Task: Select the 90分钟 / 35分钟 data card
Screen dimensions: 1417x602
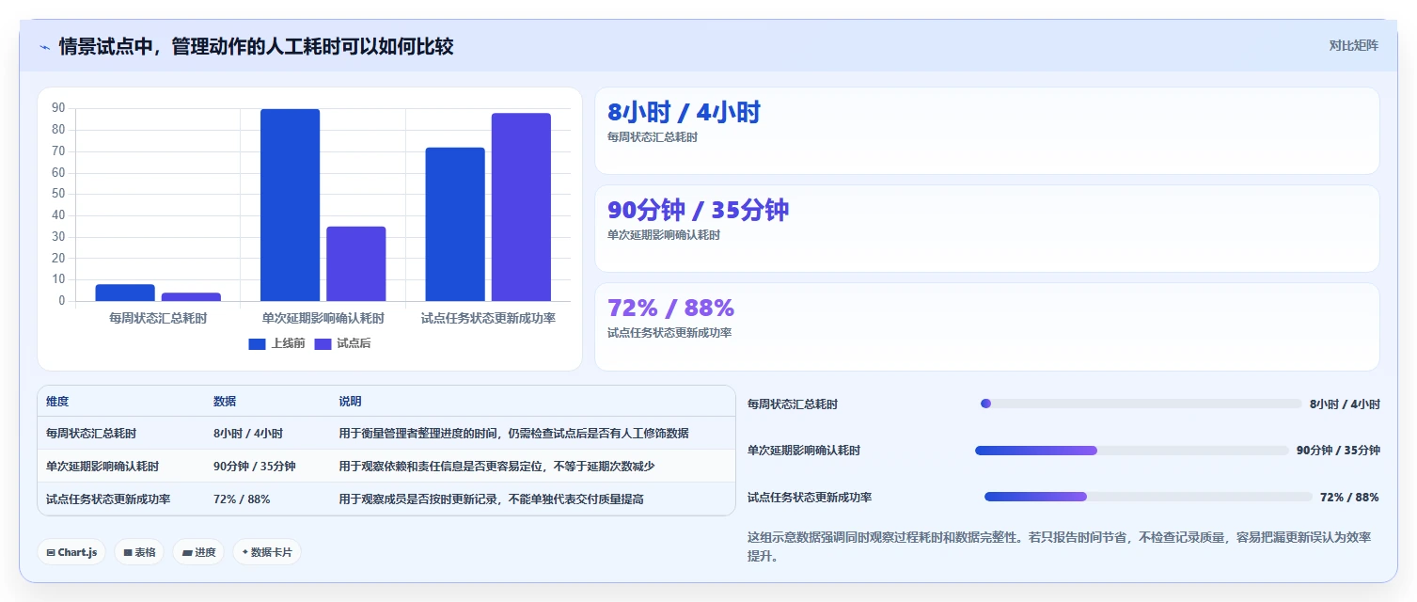Action: coord(987,229)
